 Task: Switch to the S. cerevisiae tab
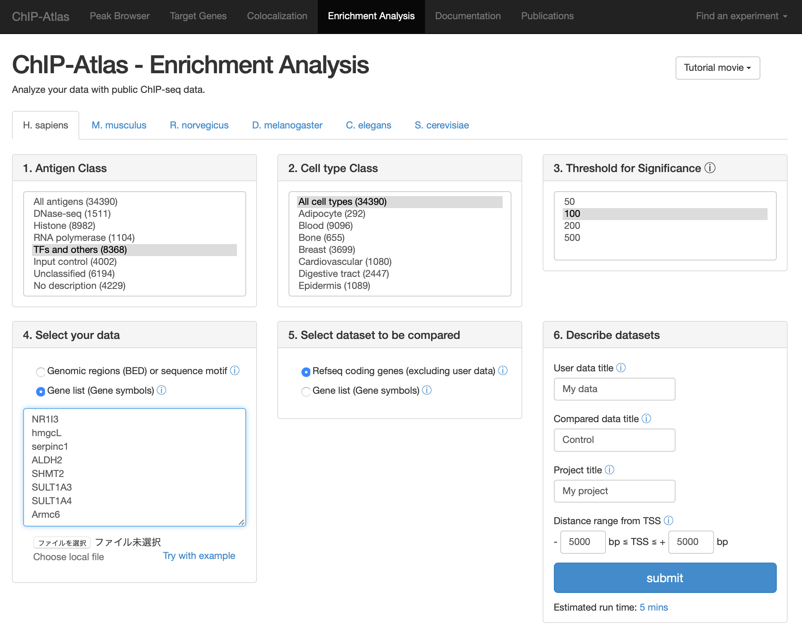(x=442, y=125)
